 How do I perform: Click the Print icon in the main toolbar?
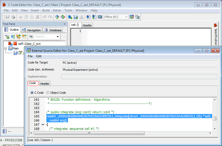point(13,17)
